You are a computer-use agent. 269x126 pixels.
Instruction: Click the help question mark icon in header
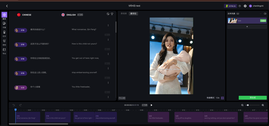(x=240, y=6)
